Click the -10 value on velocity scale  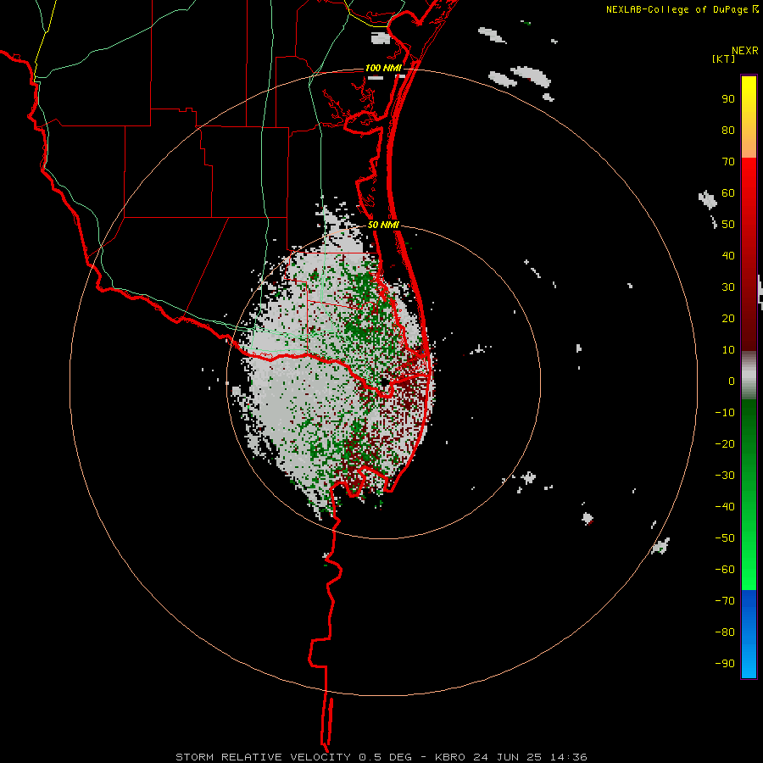[725, 413]
